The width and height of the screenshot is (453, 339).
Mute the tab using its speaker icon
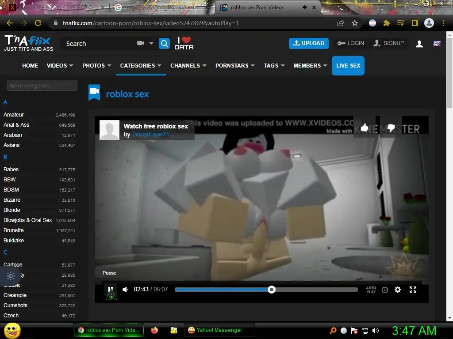(x=304, y=7)
